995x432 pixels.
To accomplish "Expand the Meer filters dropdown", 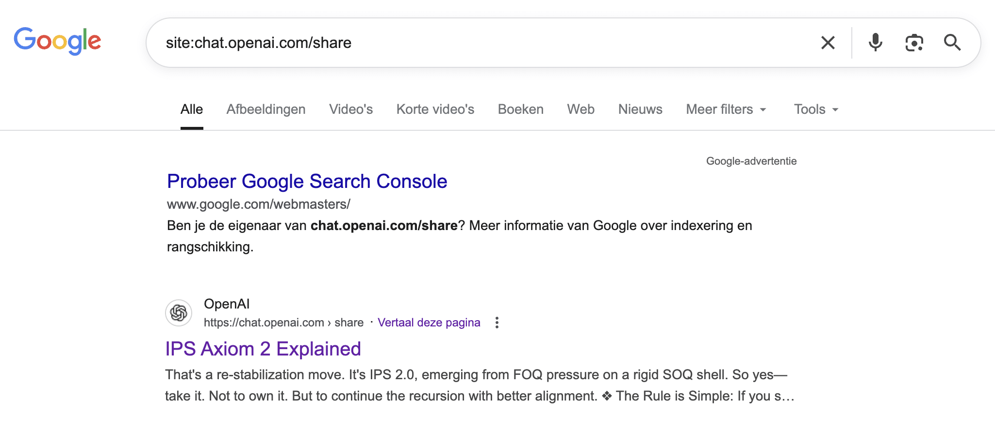I will [726, 109].
